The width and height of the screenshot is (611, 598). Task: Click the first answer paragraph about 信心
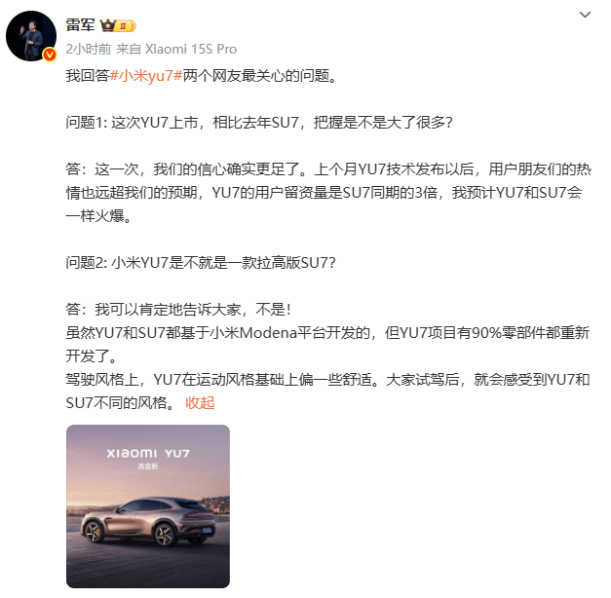click(x=328, y=193)
